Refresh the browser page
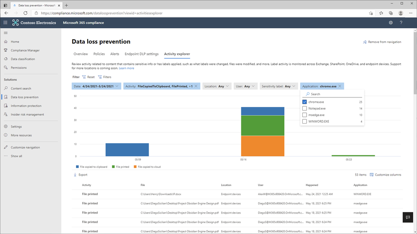 coord(25,13)
